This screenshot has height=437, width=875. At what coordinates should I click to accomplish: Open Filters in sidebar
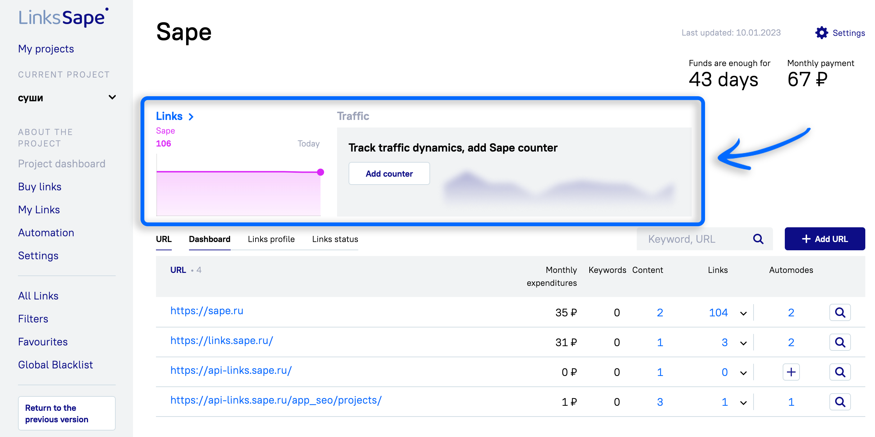(x=33, y=319)
